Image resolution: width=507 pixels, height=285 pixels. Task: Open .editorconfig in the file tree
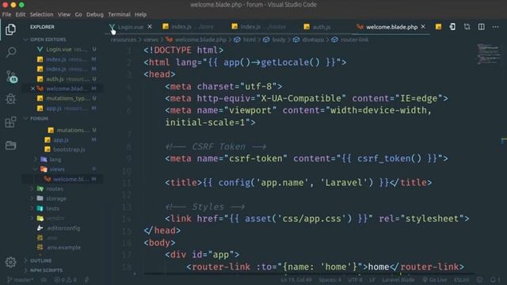tap(63, 228)
